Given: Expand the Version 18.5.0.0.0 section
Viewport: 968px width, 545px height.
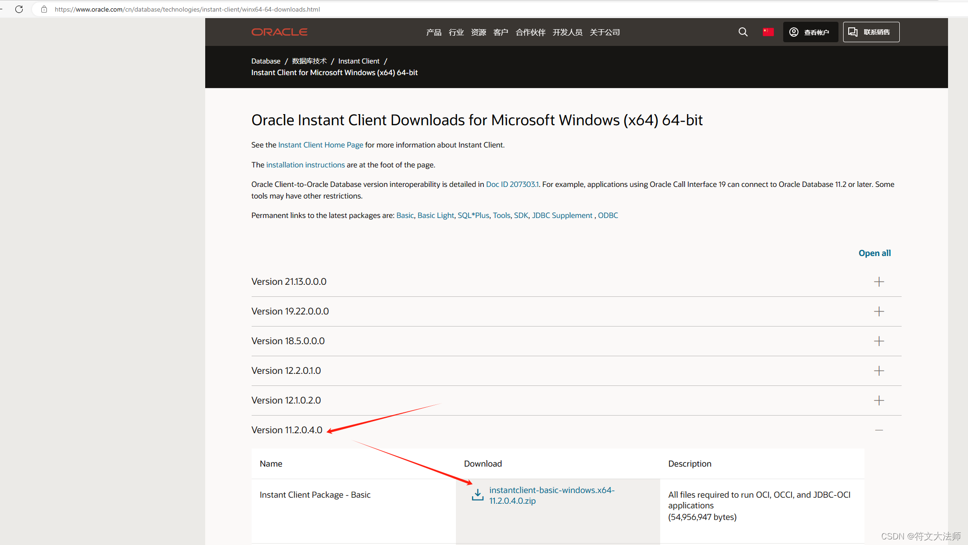Looking at the screenshot, I should pos(879,341).
